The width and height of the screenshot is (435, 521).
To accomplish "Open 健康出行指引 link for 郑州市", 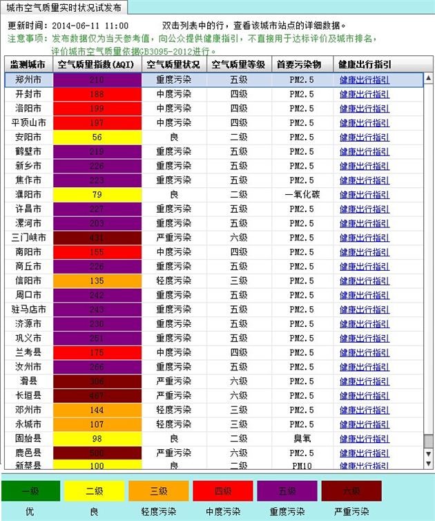I will pyautogui.click(x=365, y=80).
